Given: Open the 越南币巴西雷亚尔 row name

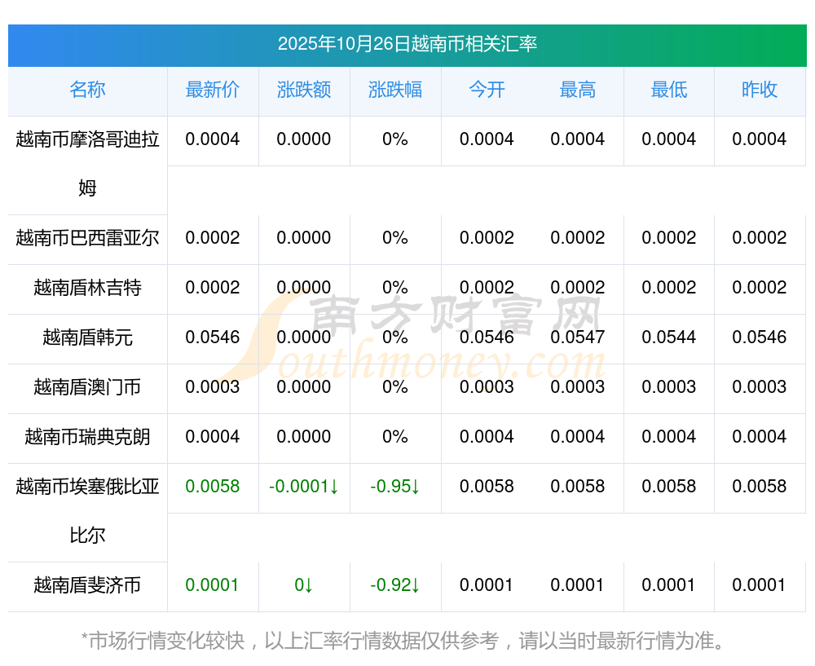Looking at the screenshot, I should coord(87,238).
